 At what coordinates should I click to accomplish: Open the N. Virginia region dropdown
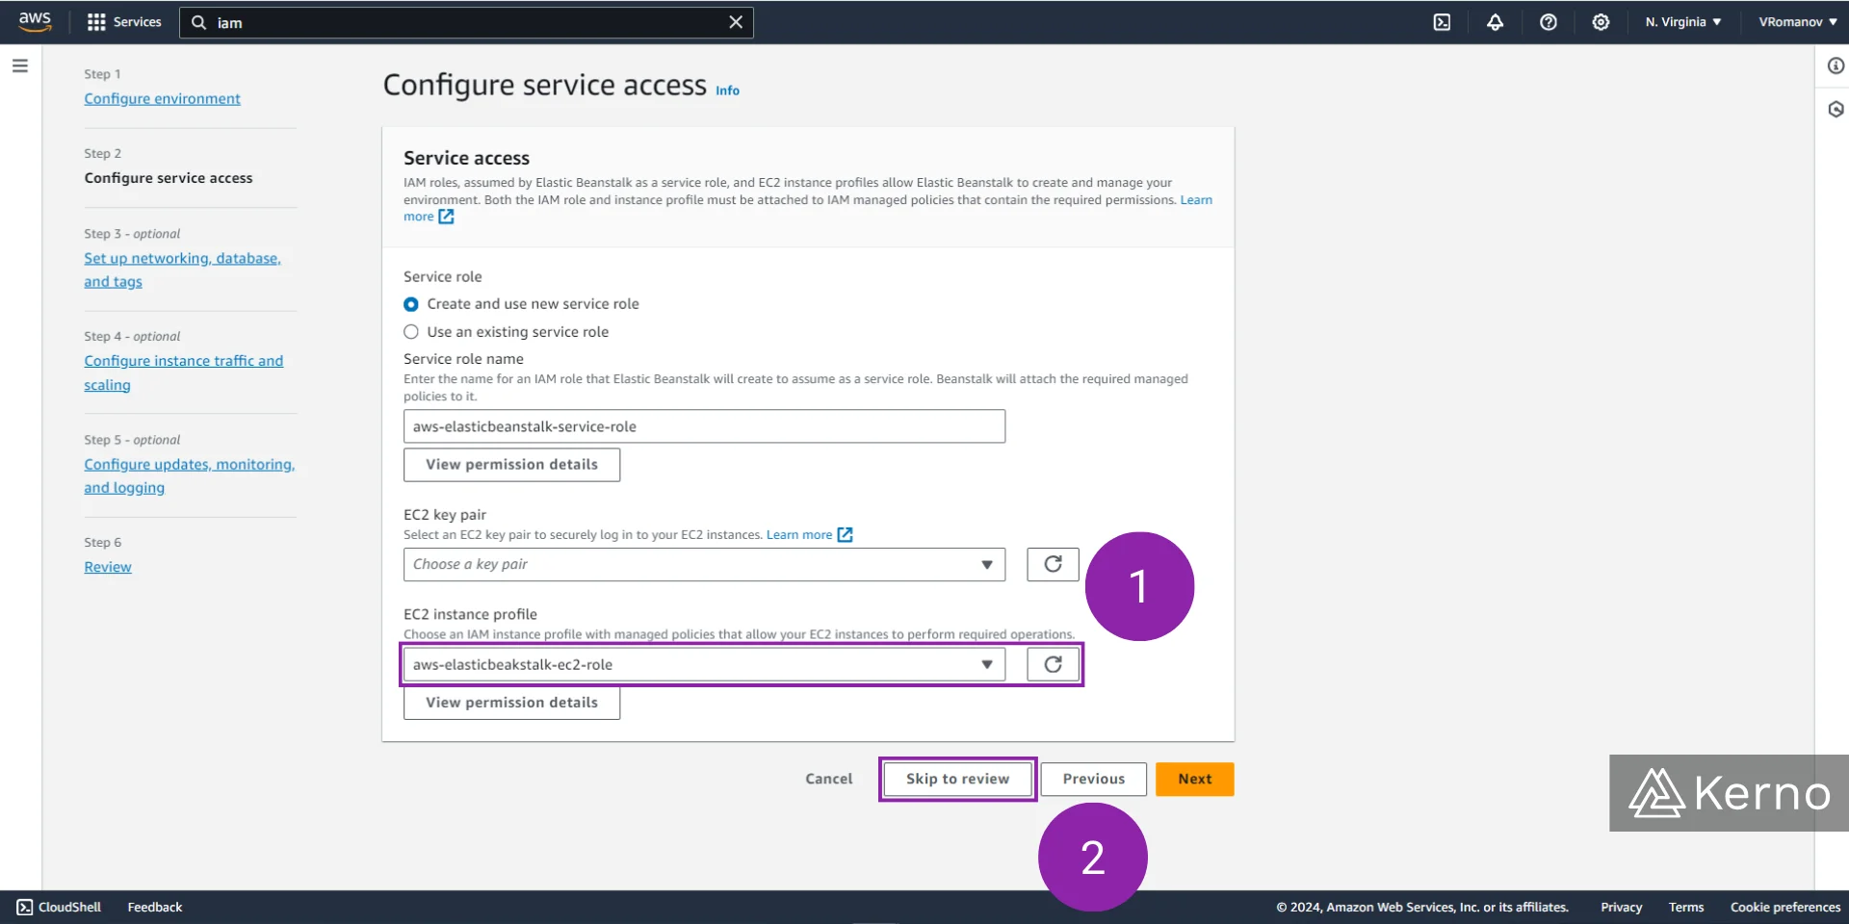pos(1682,22)
